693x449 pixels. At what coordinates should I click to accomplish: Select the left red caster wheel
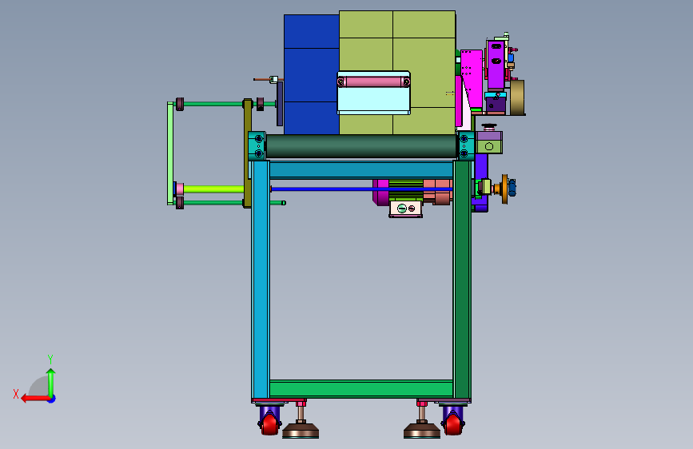pos(270,424)
